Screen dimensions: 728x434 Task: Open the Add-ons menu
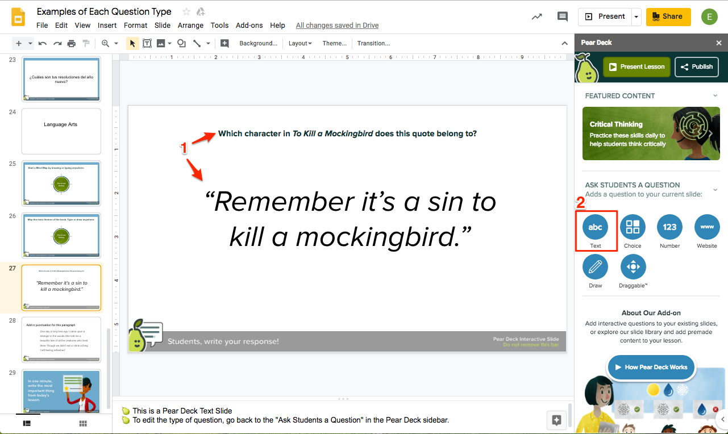(x=249, y=25)
